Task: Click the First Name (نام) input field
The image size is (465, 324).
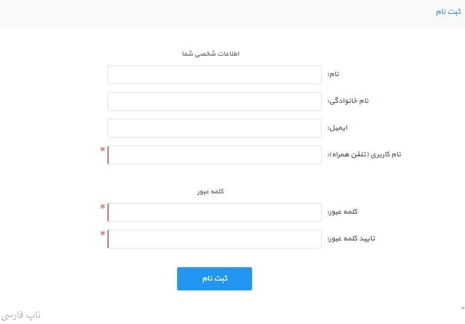Action: coord(214,75)
